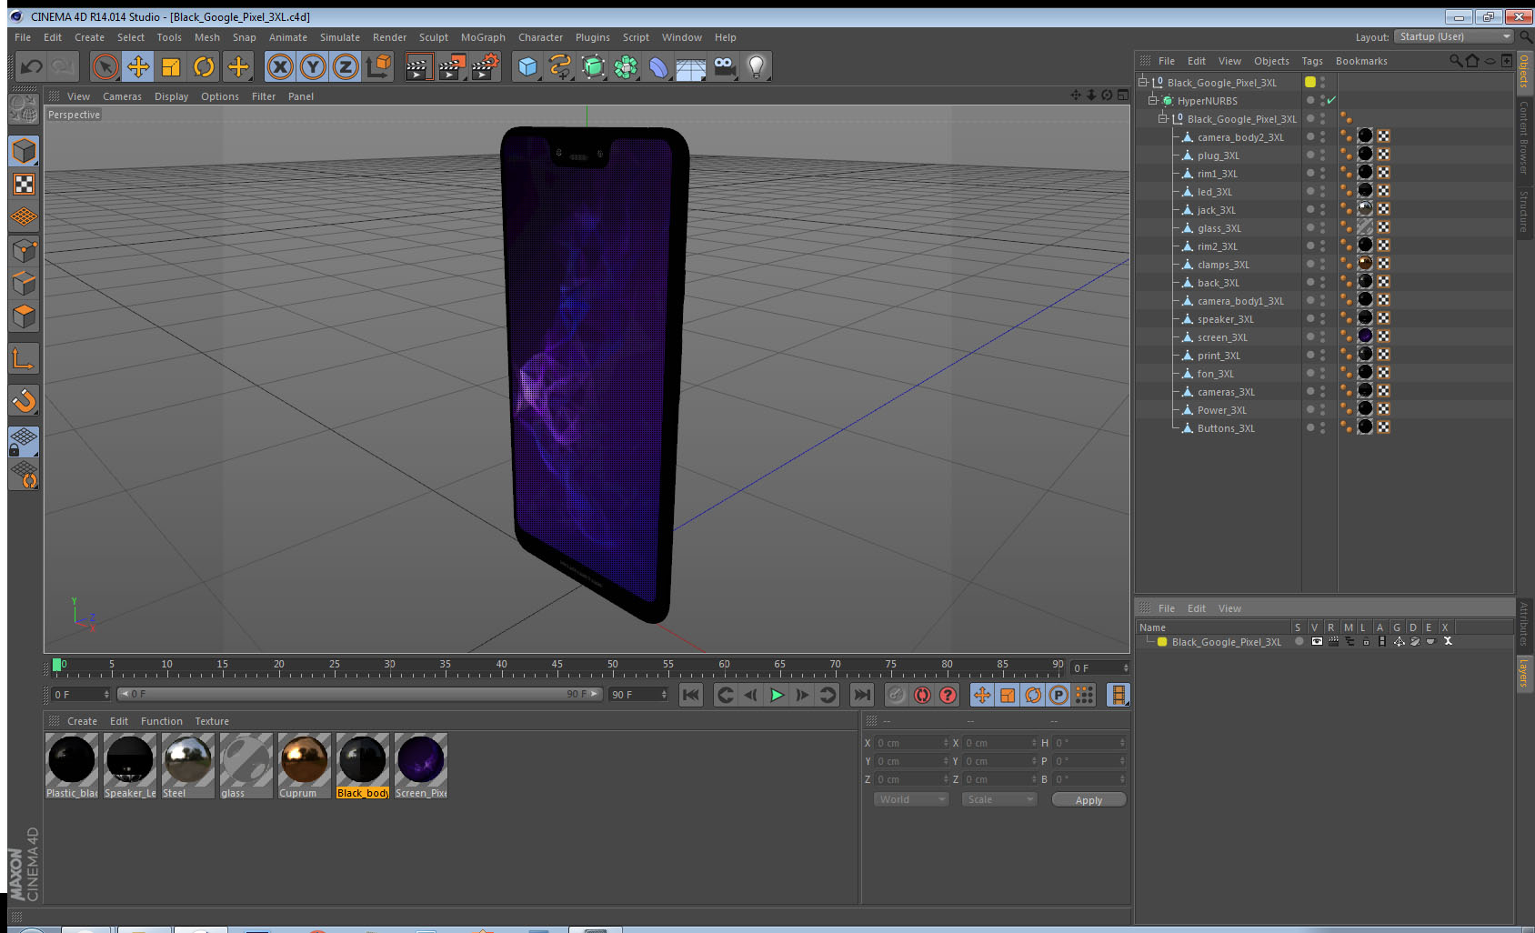Switch to Edges mode
1535x933 pixels.
pos(24,283)
